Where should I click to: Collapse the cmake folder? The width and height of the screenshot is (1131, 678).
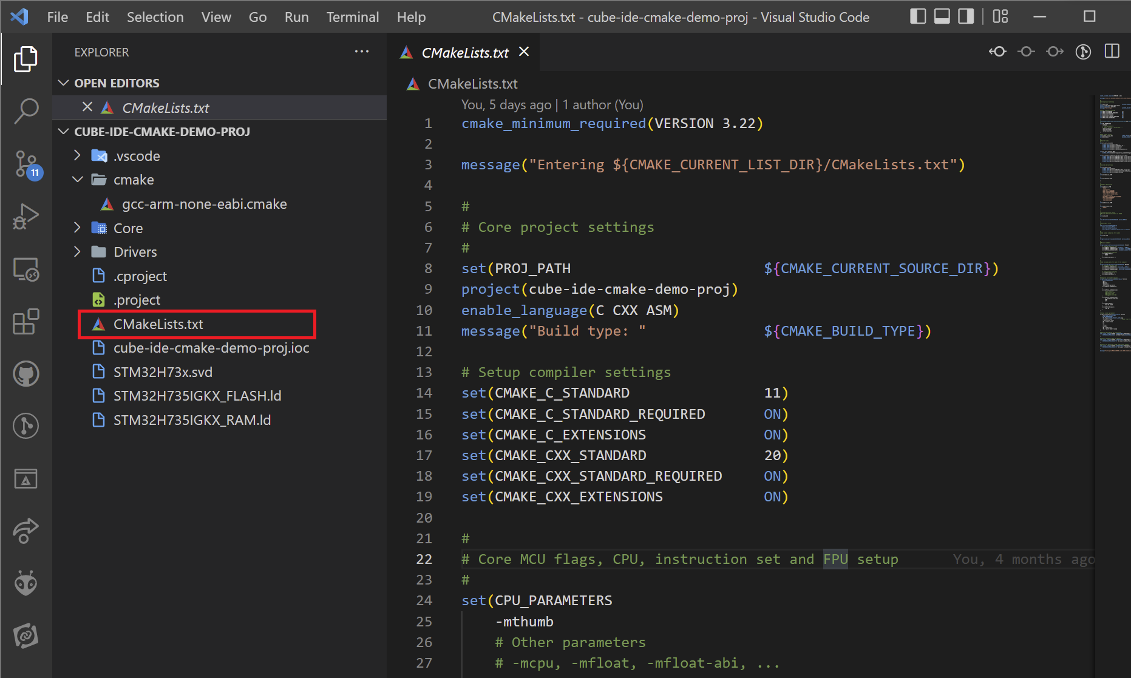tap(77, 180)
